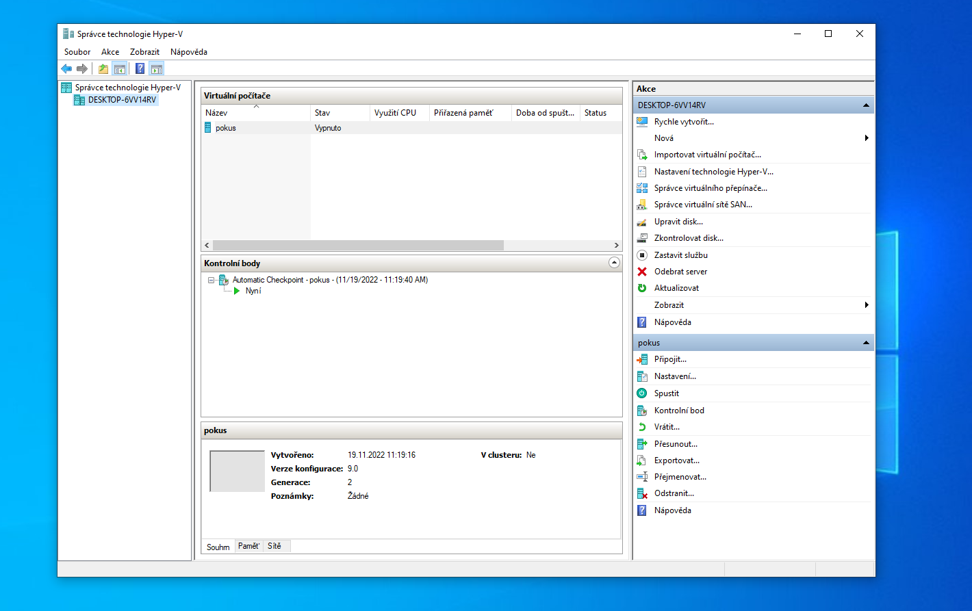Select the Automatic Checkpoint - pokus entry
The width and height of the screenshot is (972, 611).
[330, 280]
